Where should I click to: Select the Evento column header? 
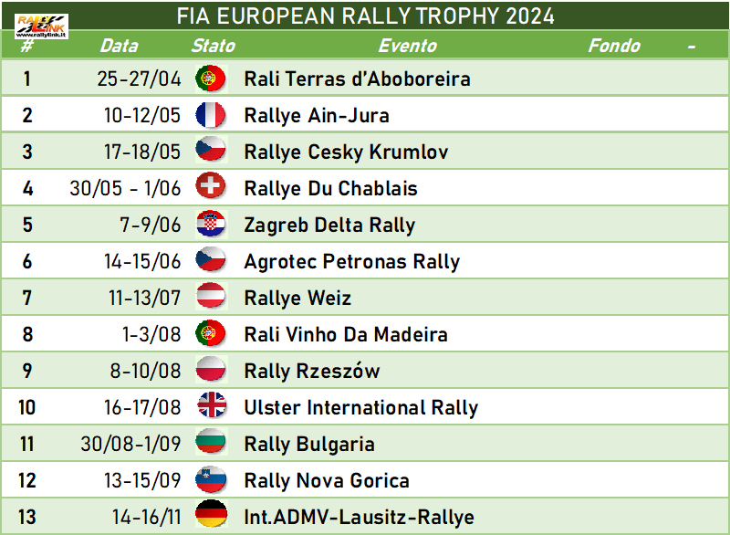click(407, 46)
